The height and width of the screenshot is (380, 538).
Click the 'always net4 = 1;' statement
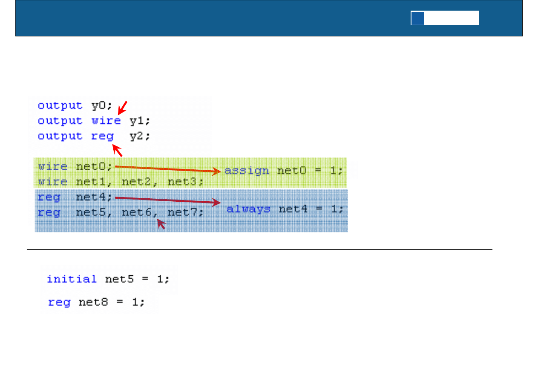pyautogui.click(x=285, y=209)
